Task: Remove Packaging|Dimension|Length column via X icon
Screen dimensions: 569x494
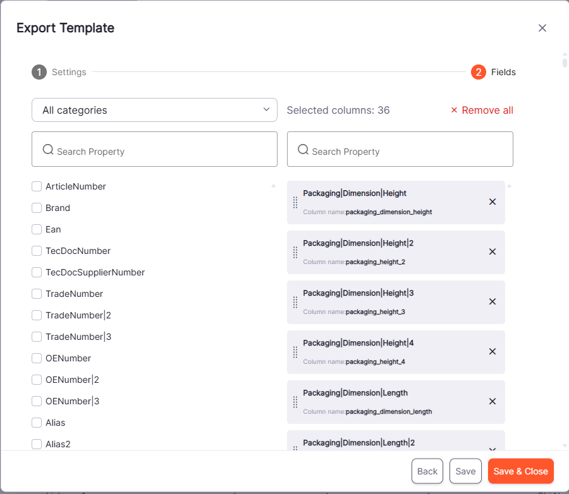Action: click(x=493, y=401)
